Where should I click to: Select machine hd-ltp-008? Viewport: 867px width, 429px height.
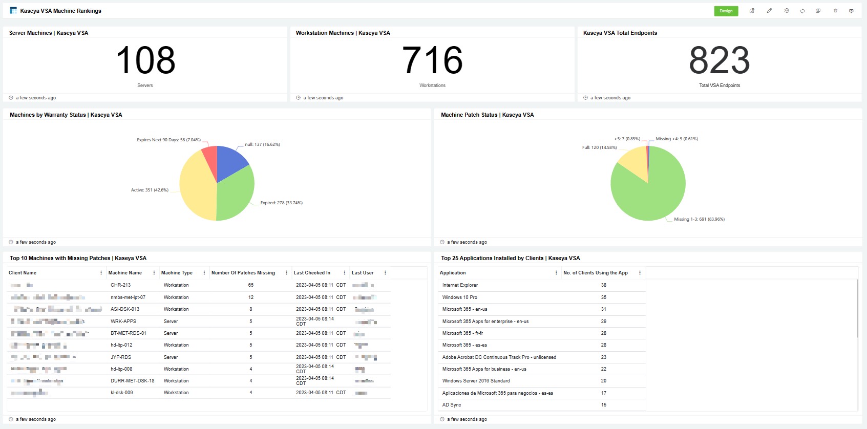[x=121, y=369]
